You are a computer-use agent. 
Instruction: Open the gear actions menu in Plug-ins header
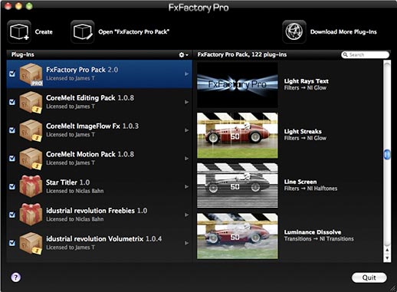[x=183, y=54]
